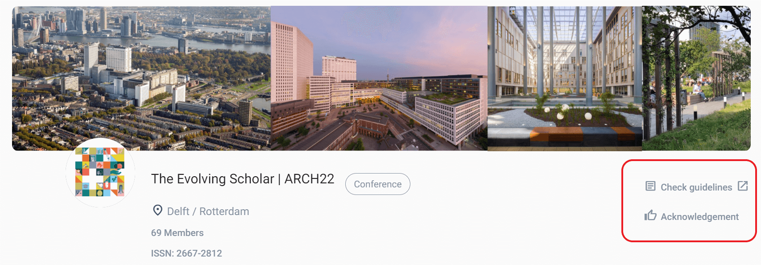The height and width of the screenshot is (265, 761).
Task: Click the Conference badge
Action: 378,184
